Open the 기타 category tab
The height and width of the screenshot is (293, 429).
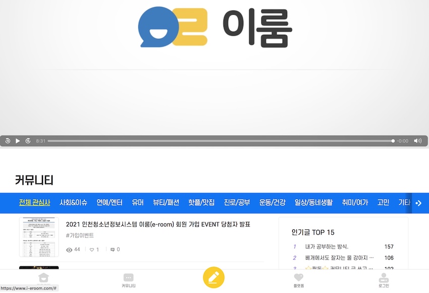[404, 203]
